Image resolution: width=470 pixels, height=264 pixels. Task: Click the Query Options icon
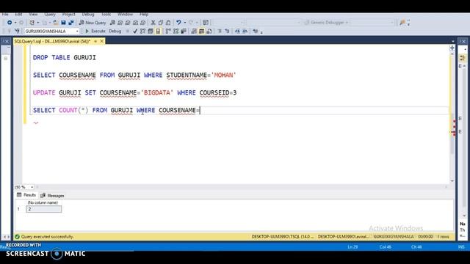coord(151,31)
